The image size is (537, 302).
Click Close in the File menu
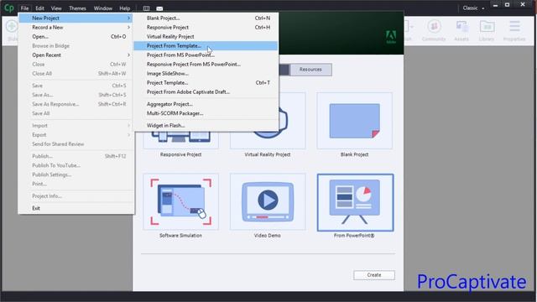pos(76,65)
